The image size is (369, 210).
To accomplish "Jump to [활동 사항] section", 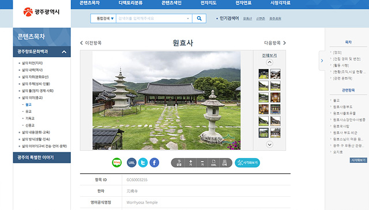I will (341, 66).
